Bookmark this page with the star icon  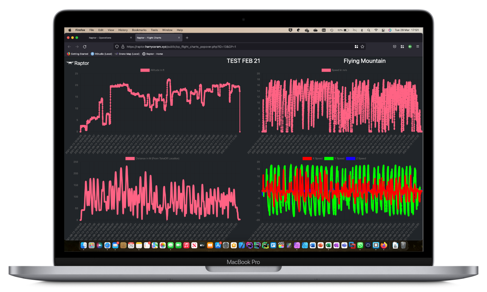362,47
